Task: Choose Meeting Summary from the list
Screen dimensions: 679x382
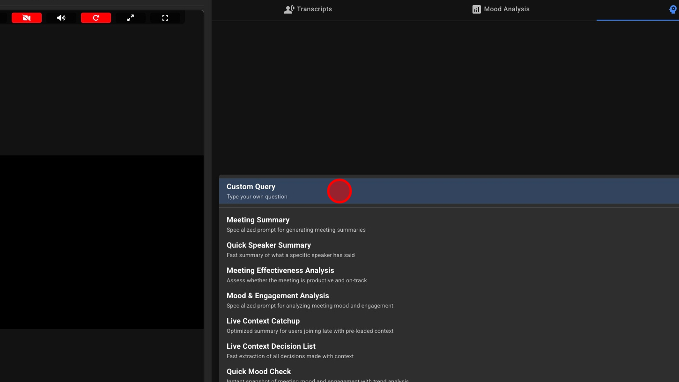Action: [x=258, y=224]
